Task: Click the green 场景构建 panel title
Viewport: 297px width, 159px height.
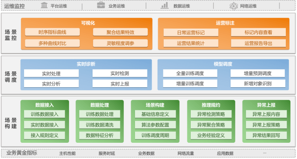Action: 155,105
